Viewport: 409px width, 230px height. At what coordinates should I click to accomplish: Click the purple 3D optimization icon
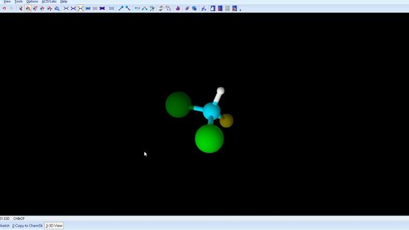point(178,8)
